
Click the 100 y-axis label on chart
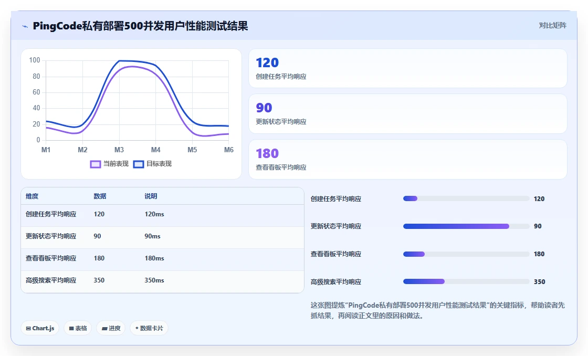[35, 60]
